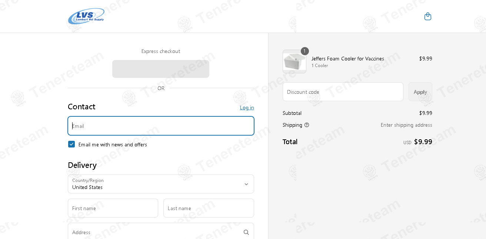Viewport: 486px width, 239px height.
Task: Click the bold Total price amount
Action: [423, 142]
